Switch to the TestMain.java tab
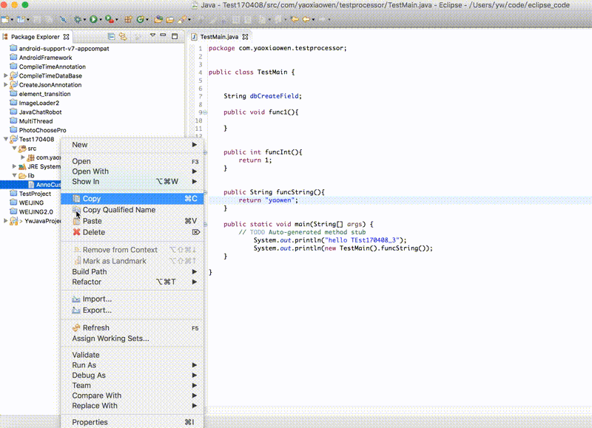This screenshot has width=592, height=428. (219, 36)
